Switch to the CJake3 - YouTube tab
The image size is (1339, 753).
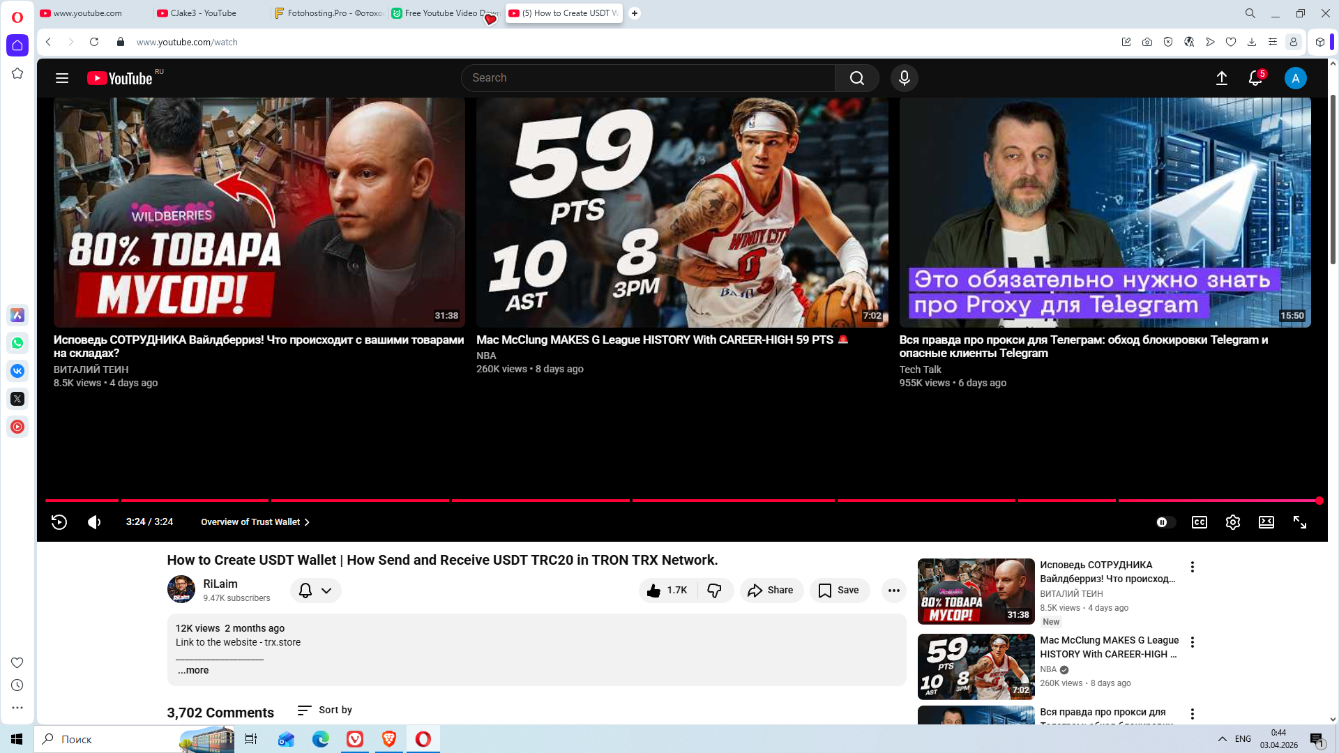point(204,13)
